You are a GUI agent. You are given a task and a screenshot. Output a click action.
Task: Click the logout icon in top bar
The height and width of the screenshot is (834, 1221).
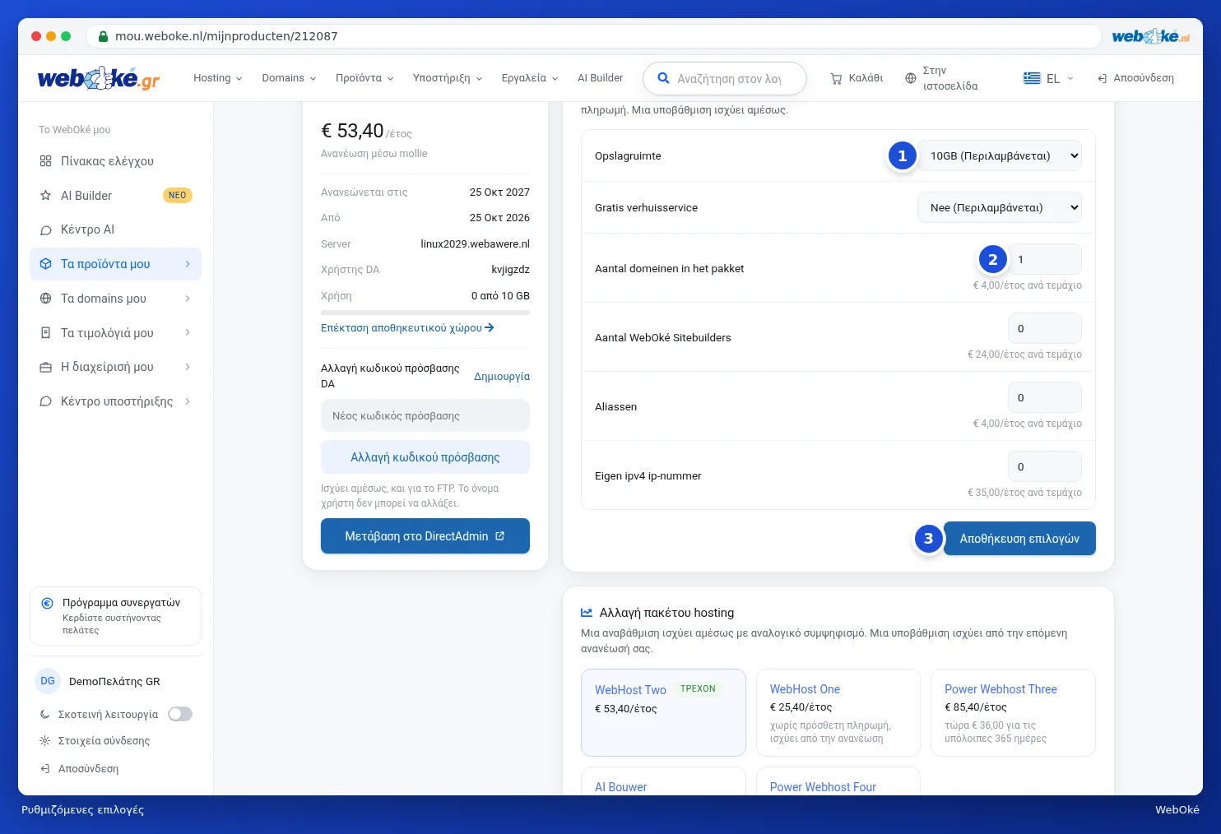click(x=1102, y=78)
